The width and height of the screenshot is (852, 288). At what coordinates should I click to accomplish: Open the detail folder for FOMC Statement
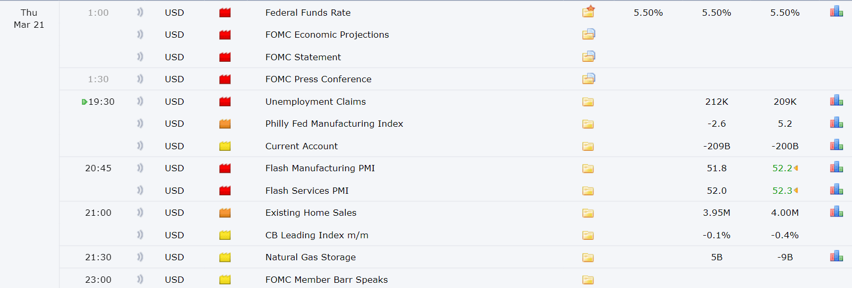click(589, 56)
